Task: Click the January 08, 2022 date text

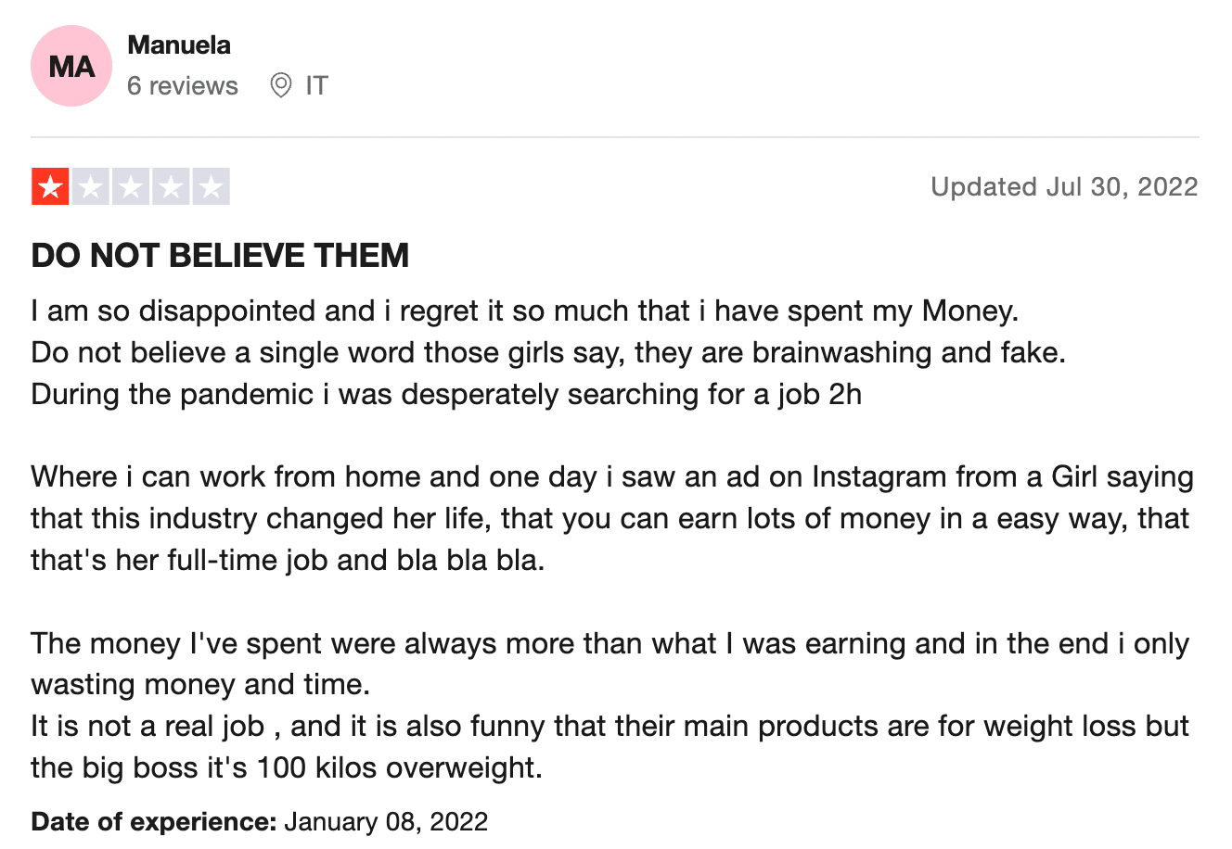Action: point(386,822)
